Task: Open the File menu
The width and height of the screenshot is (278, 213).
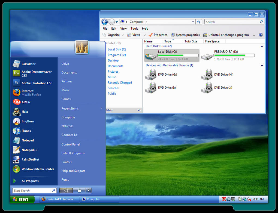Action: click(105, 29)
